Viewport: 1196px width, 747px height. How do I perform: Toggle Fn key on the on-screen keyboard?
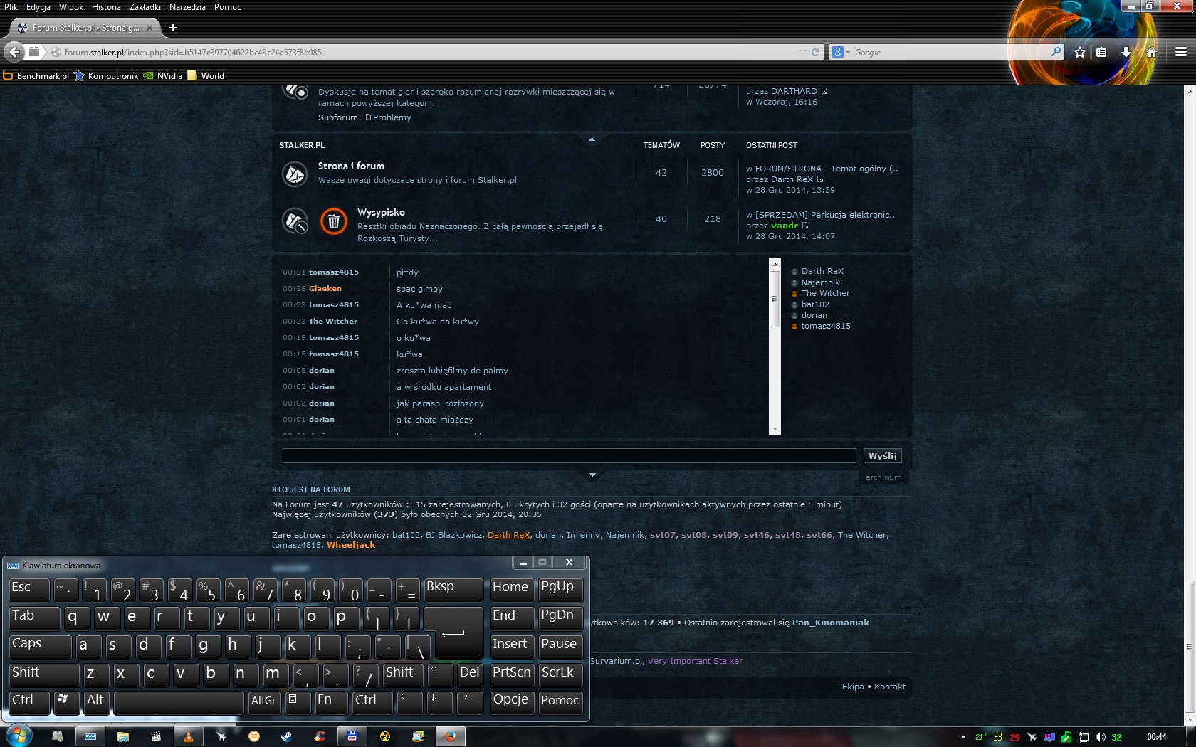[x=330, y=701]
